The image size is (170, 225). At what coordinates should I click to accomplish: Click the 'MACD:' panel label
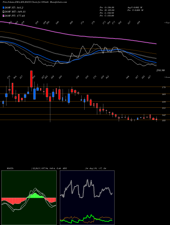pos(10,168)
